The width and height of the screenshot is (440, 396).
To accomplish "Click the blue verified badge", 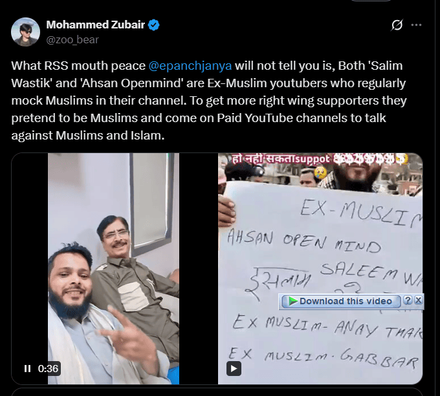I will point(154,25).
